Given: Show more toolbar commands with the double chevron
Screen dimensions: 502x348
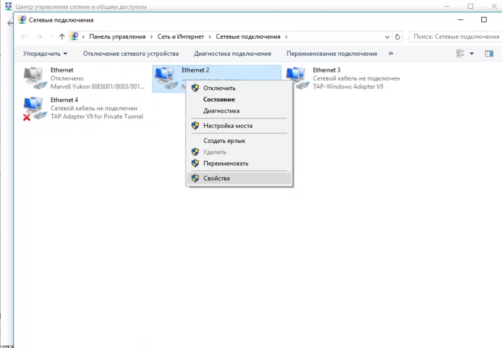Looking at the screenshot, I should (x=390, y=53).
